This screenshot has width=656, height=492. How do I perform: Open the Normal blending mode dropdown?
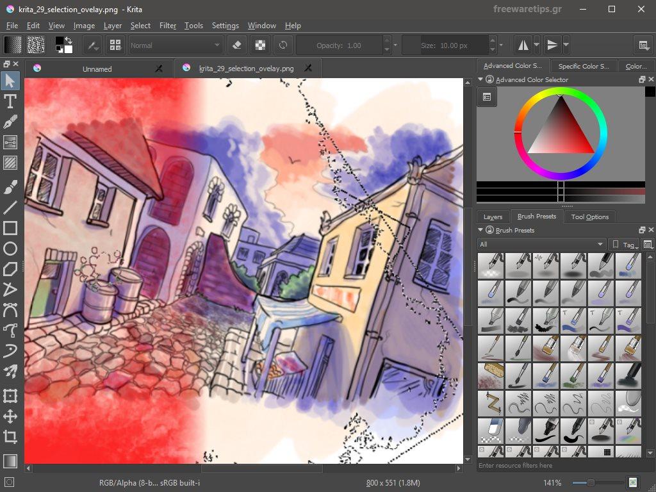[175, 45]
